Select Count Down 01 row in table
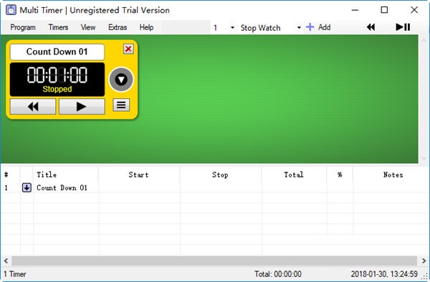Viewport: 430px width, 282px height. coord(215,188)
